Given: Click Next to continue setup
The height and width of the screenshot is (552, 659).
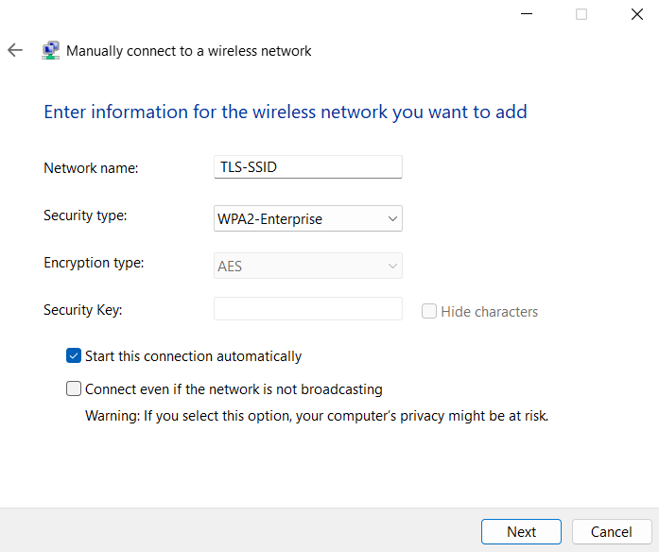Looking at the screenshot, I should point(521,532).
